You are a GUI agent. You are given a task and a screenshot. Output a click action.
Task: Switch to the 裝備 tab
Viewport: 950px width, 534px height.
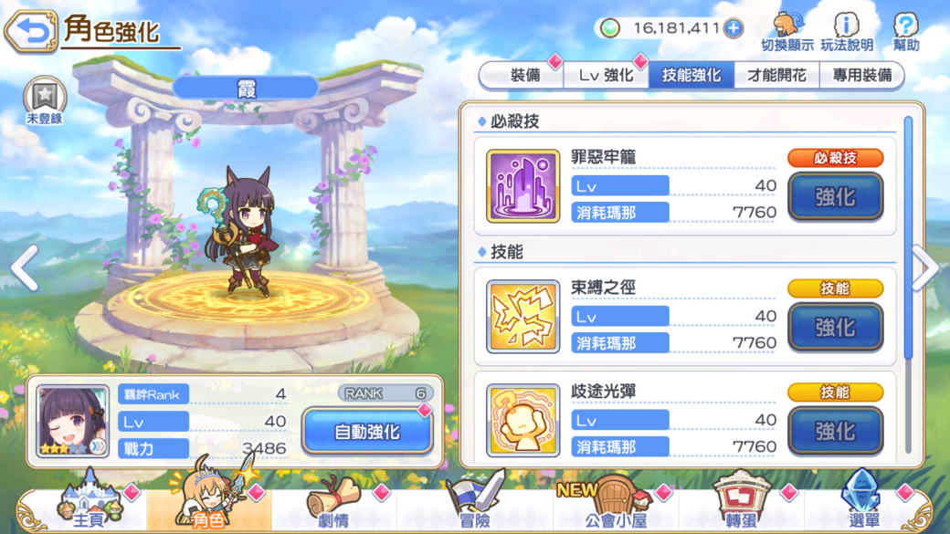click(x=524, y=75)
